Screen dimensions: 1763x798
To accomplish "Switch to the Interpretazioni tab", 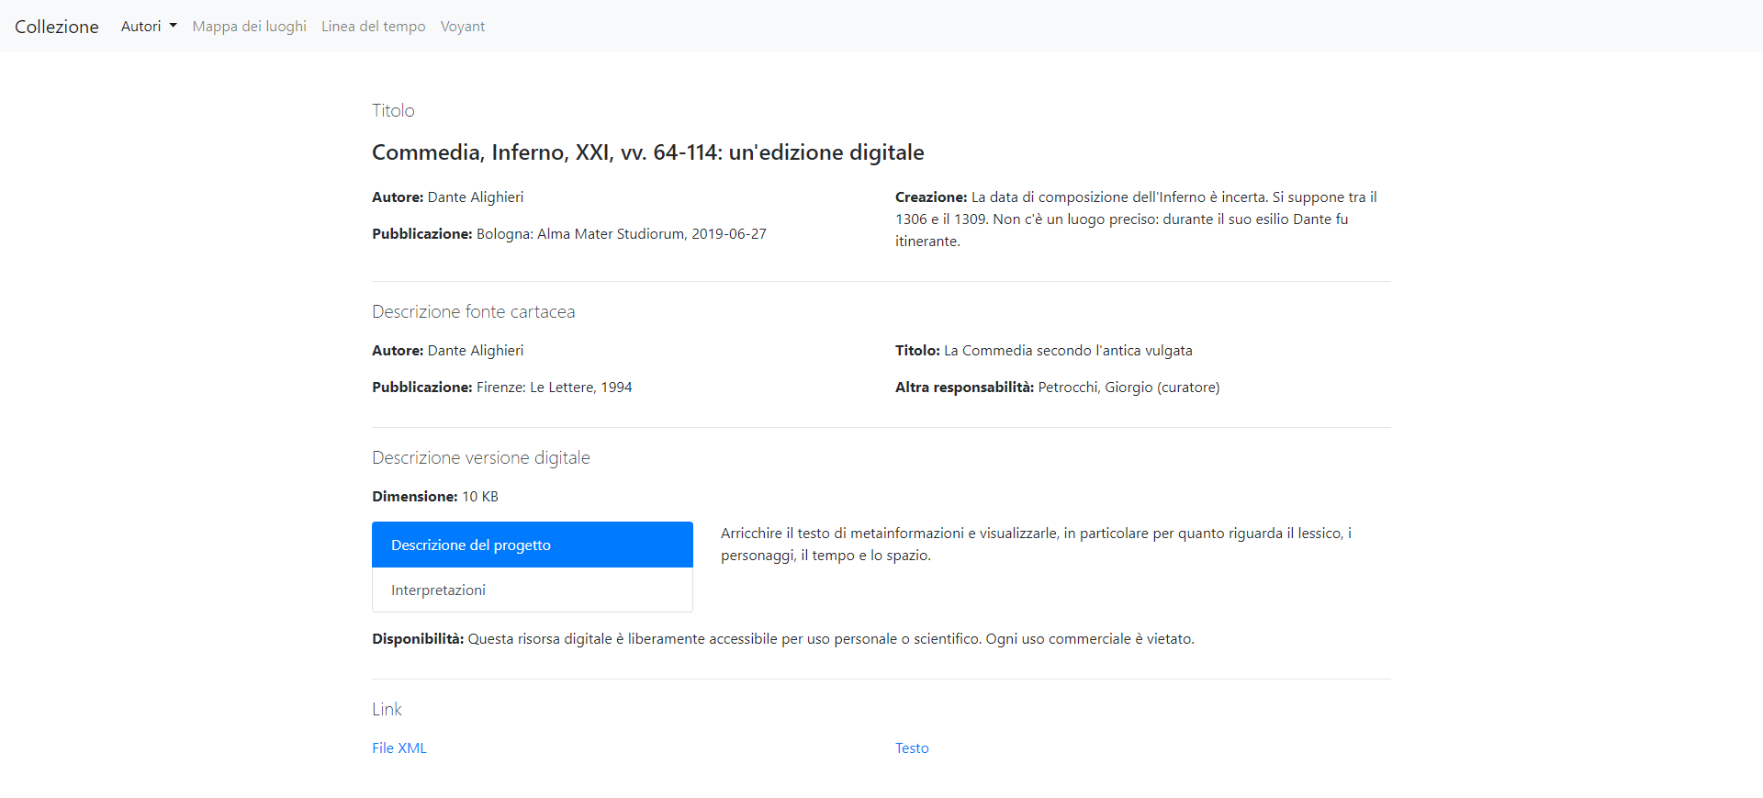I will pyautogui.click(x=533, y=590).
